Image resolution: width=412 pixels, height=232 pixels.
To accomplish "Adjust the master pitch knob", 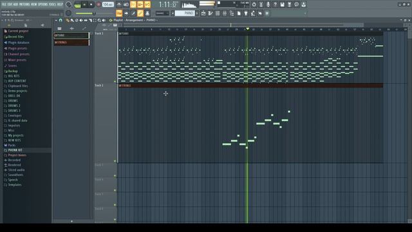I will click(x=69, y=13).
